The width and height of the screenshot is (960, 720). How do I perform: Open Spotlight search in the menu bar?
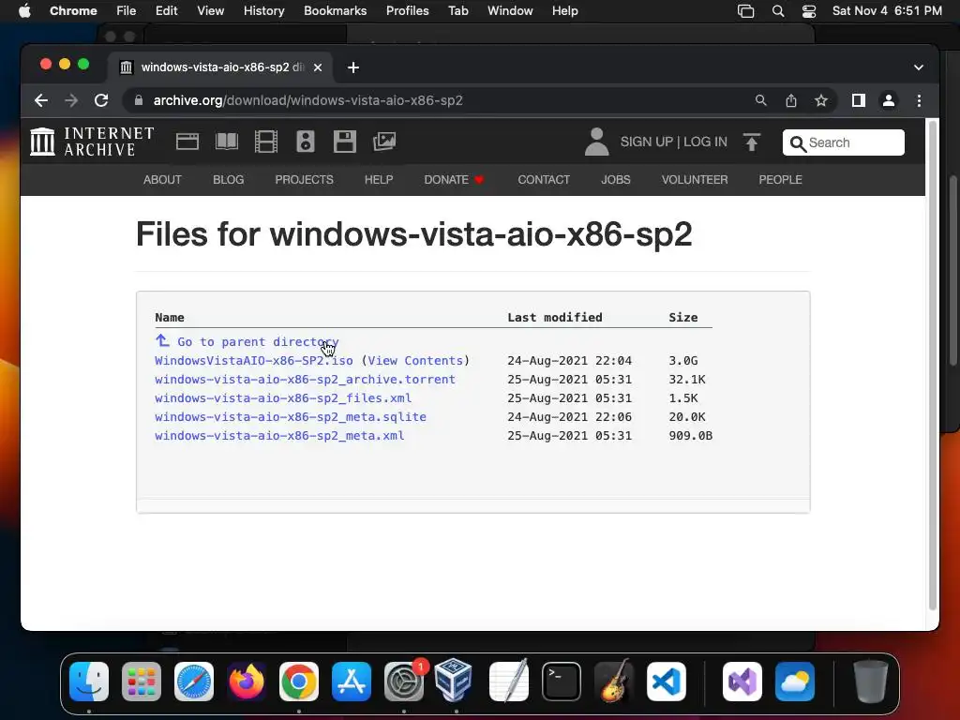pos(778,11)
